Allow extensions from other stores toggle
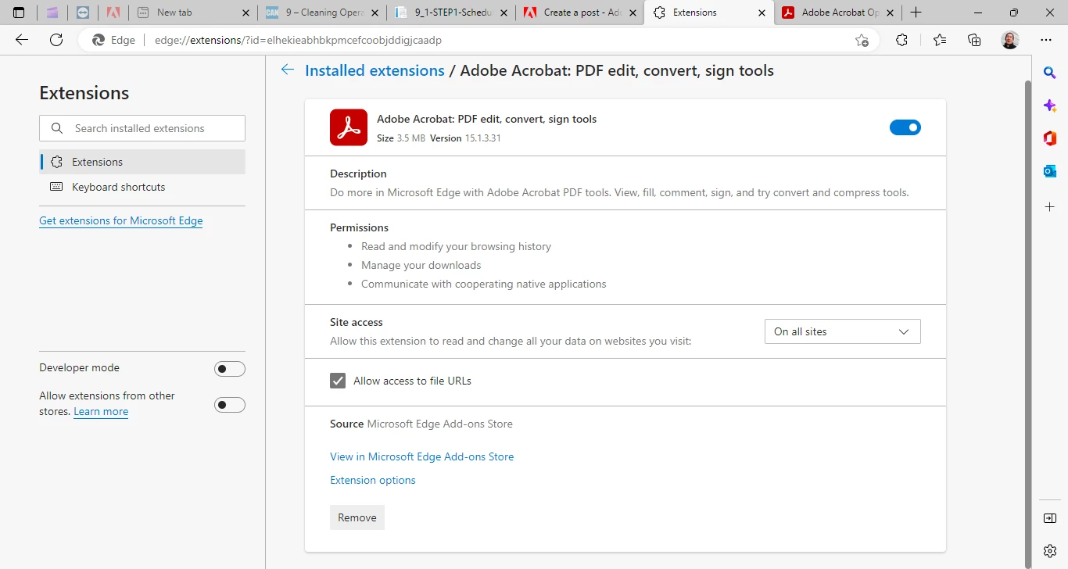The image size is (1068, 569). [x=230, y=405]
